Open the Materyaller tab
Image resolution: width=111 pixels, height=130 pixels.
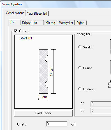[66, 23]
